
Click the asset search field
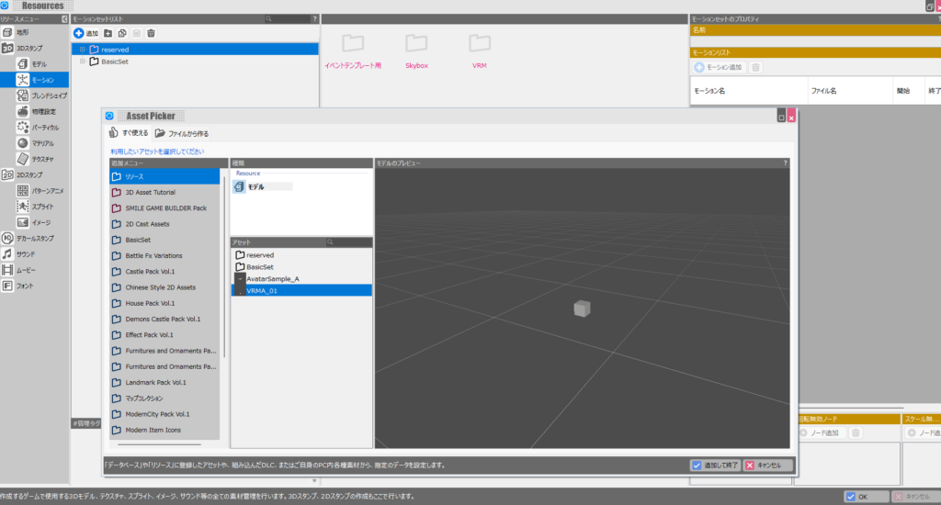pos(347,242)
